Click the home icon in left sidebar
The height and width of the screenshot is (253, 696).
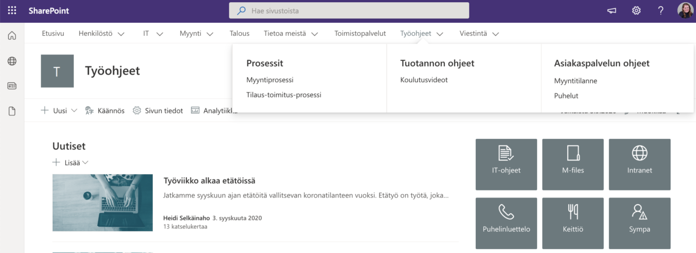[12, 36]
